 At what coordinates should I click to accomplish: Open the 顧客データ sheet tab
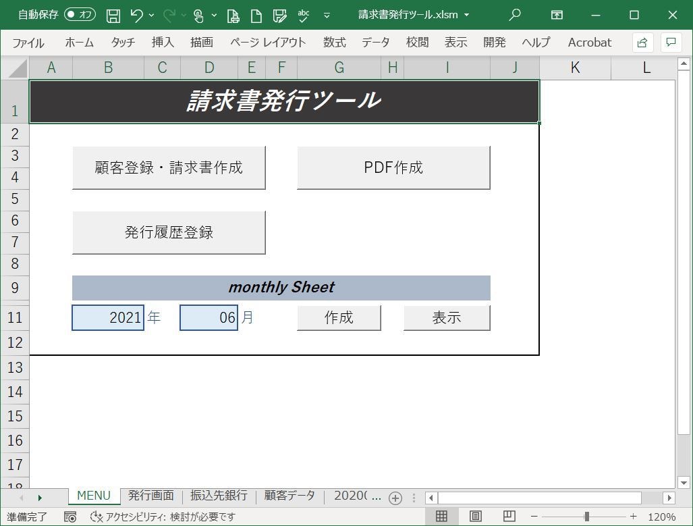coord(289,496)
